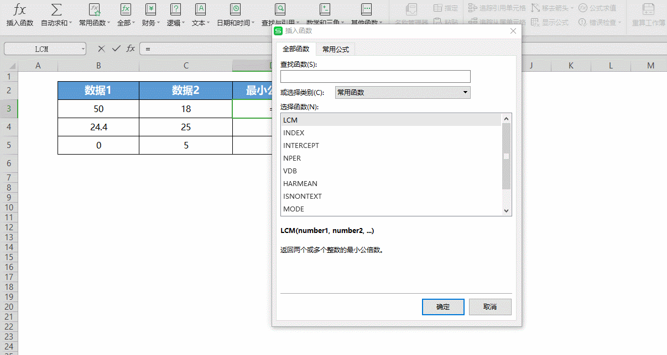Open the name box dropdown arrow
Viewport: 667px width, 355px height.
coord(83,49)
